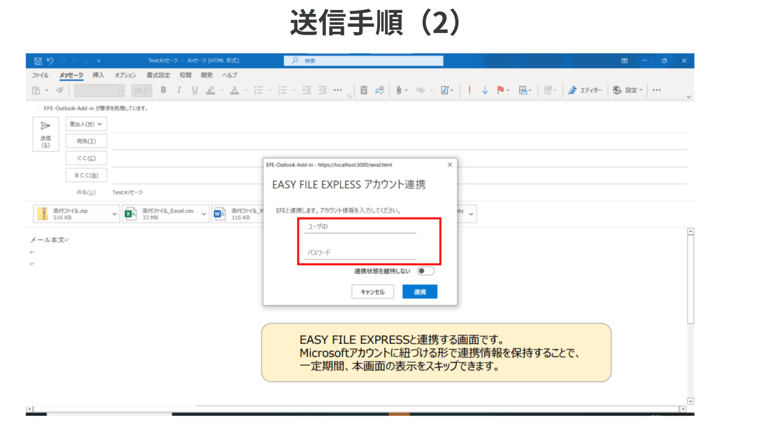Image resolution: width=767 pixels, height=433 pixels.
Task: Click the Signature pen icon
Action: pyautogui.click(x=445, y=90)
